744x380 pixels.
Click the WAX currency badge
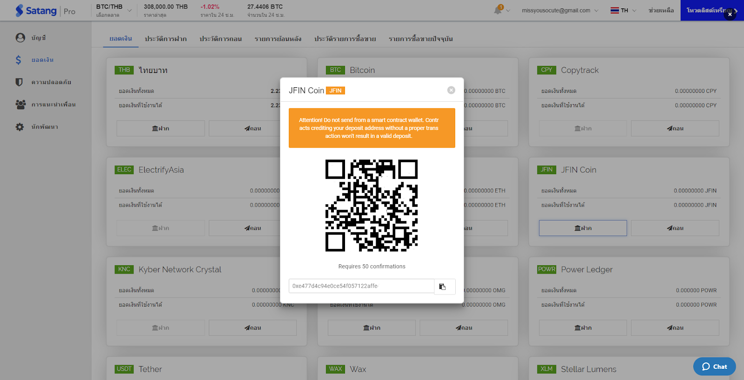pos(336,369)
